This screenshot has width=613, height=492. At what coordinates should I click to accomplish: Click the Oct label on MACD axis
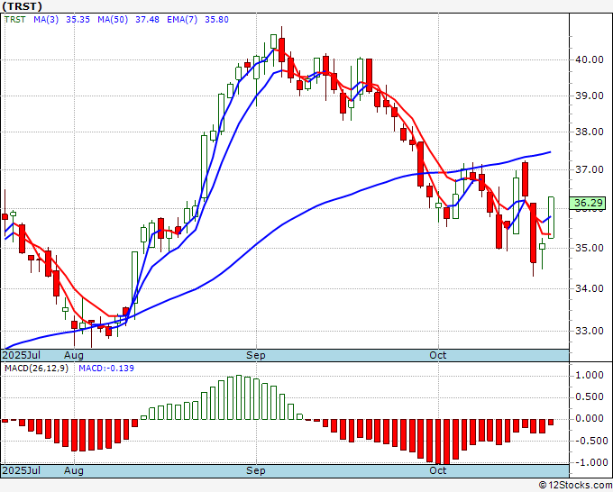438,470
